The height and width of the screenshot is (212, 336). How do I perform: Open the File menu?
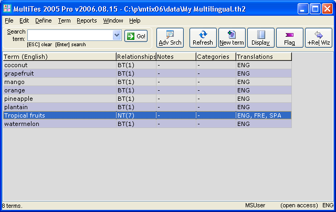9,20
